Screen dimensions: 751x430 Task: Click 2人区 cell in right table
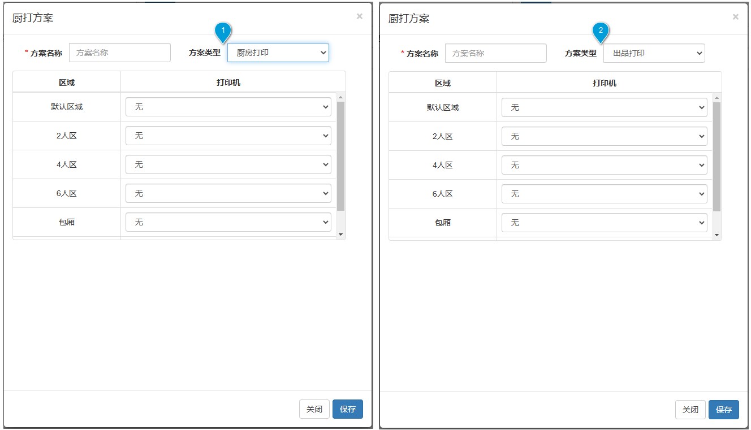[443, 136]
